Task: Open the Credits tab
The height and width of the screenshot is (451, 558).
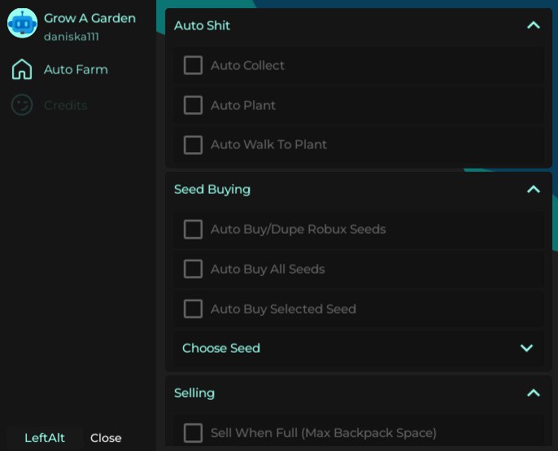Action: pos(65,105)
